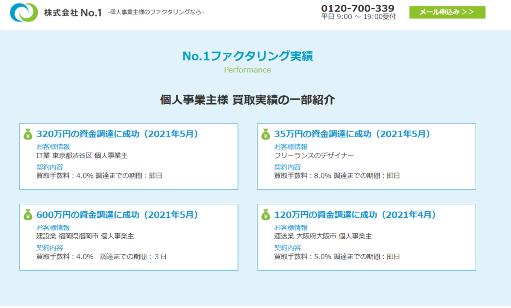511x308 pixels.
Task: Click the 株式会社 No.1 company name
Action: point(73,12)
